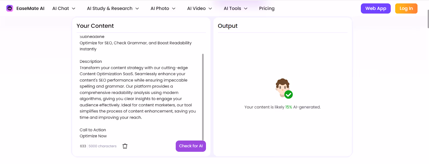Clear content using the trash icon

[125, 146]
